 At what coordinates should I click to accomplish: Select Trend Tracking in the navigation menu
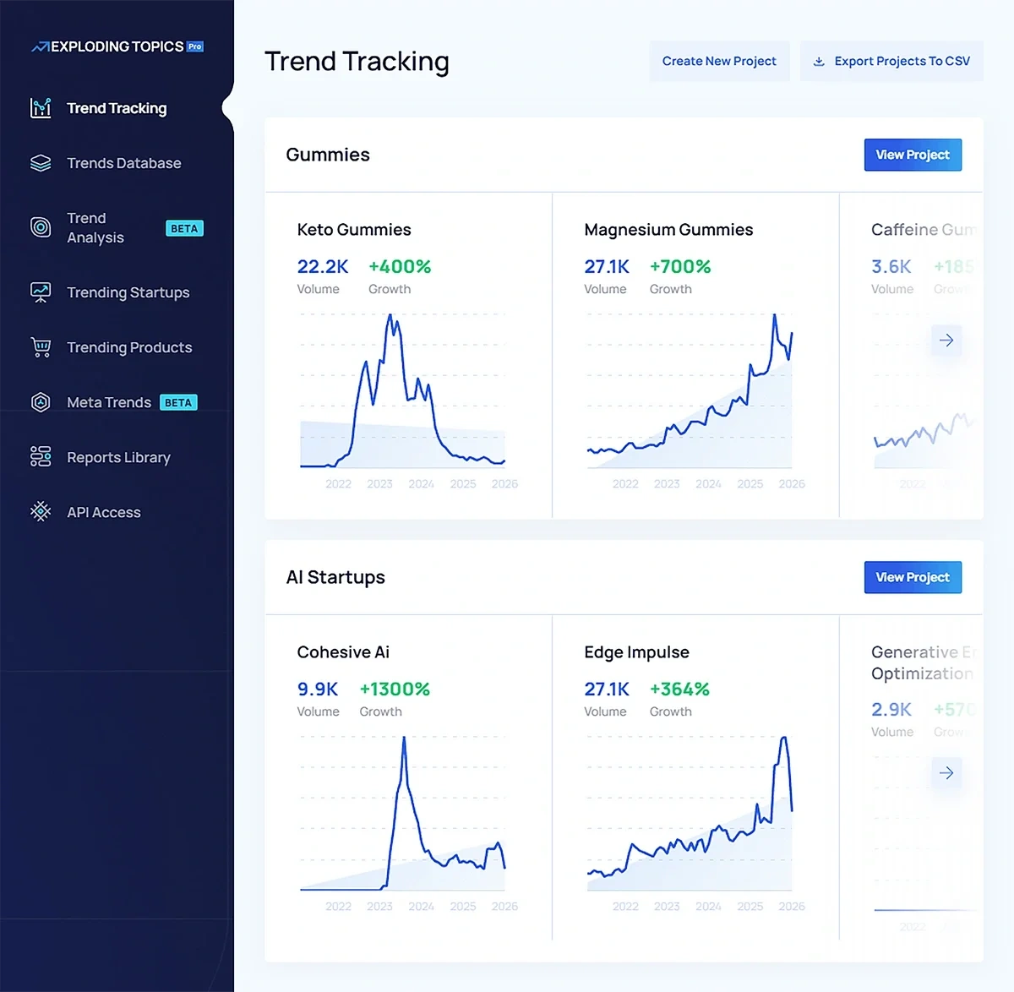click(117, 108)
